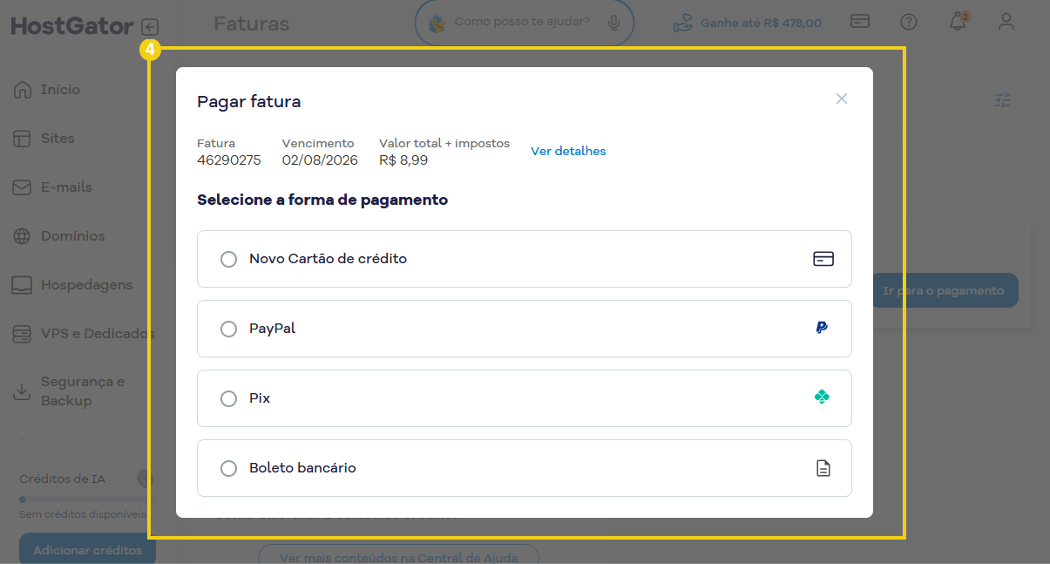
Task: Click the HostGator logo
Action: [x=71, y=27]
